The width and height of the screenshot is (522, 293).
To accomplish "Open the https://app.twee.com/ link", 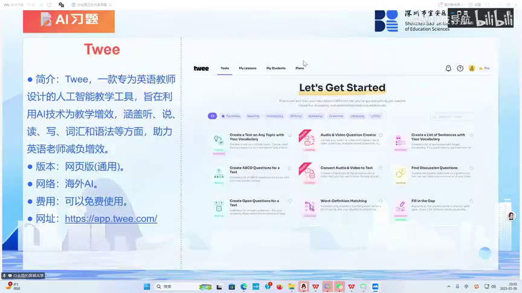I will tap(111, 219).
